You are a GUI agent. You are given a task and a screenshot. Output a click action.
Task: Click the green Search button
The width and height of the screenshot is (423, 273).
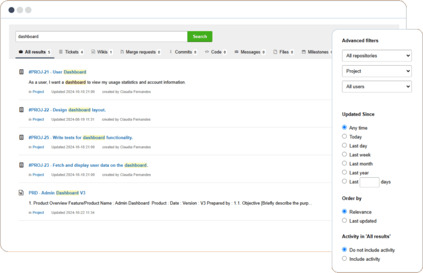pos(199,36)
